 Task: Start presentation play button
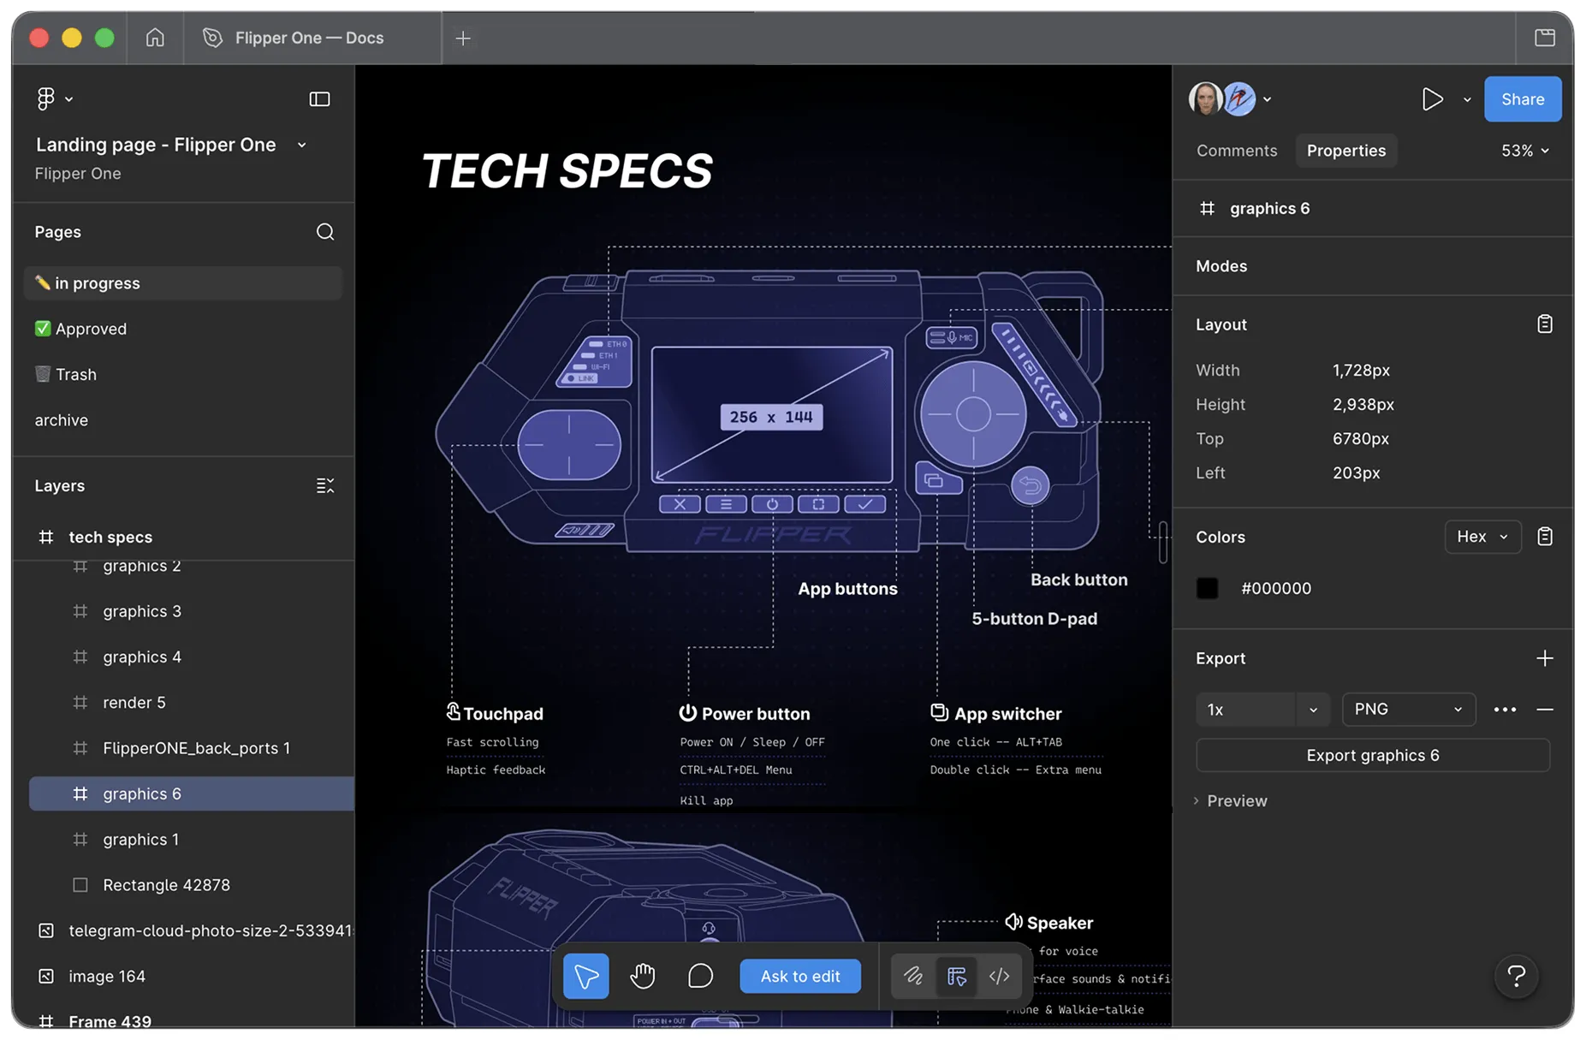click(x=1432, y=99)
